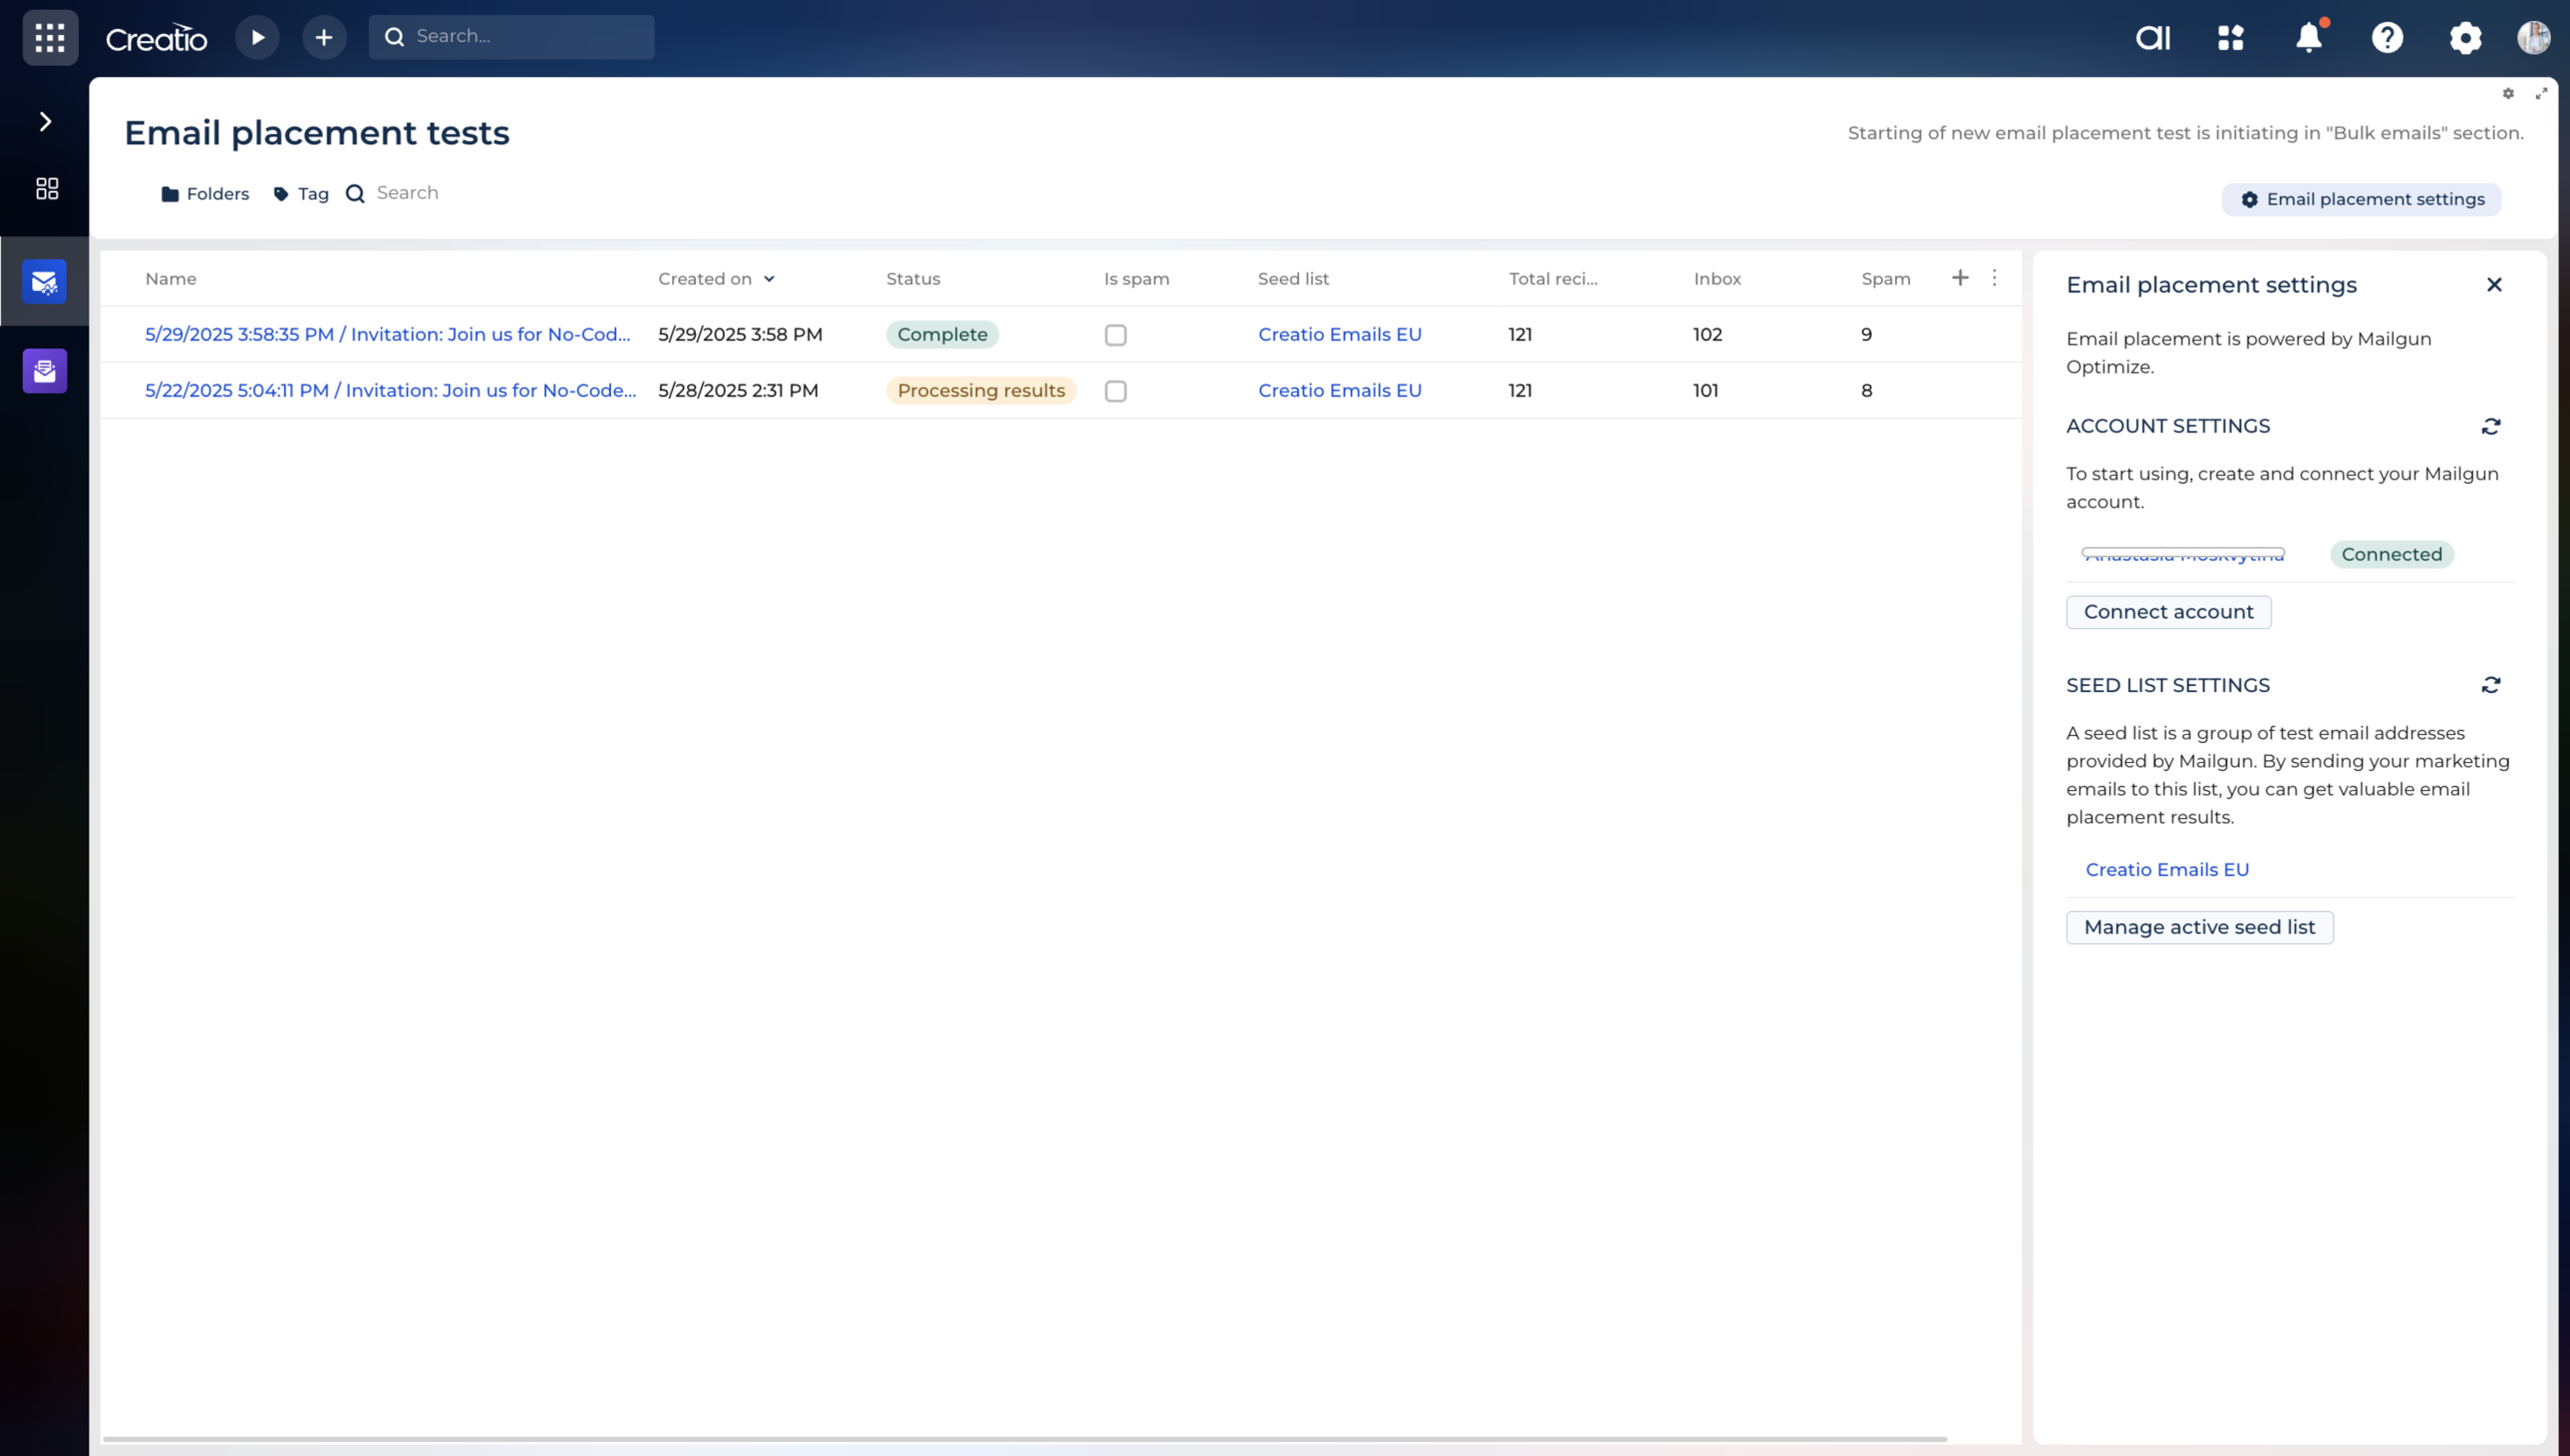Refresh the Account Settings section
Screen dimensions: 2570x1456
2491,427
